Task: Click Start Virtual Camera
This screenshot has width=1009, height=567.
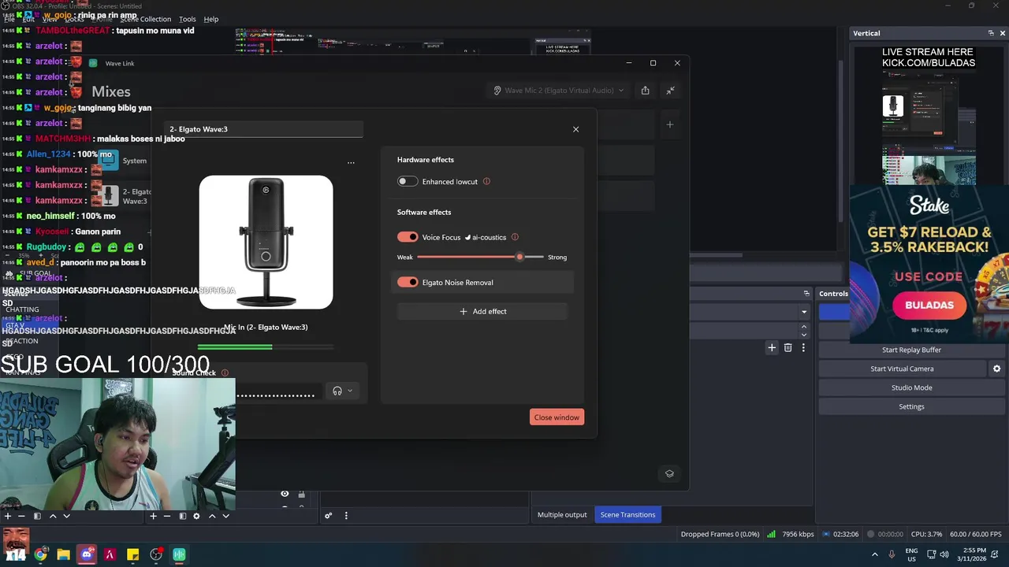Action: pyautogui.click(x=902, y=369)
